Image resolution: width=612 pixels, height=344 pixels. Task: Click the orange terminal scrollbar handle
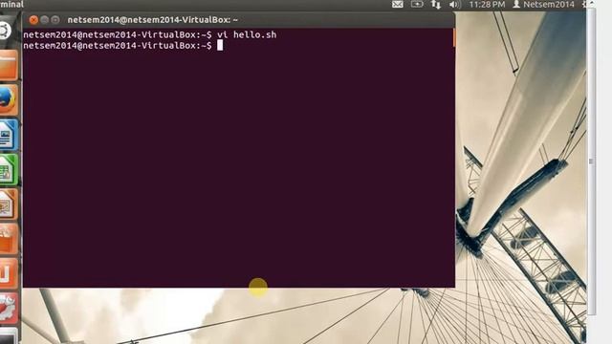(x=454, y=37)
